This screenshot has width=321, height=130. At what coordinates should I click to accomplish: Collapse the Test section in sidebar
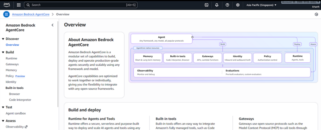tap(3, 107)
